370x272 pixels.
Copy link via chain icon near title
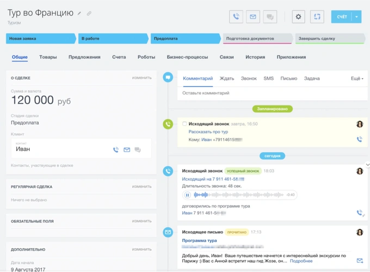89,14
